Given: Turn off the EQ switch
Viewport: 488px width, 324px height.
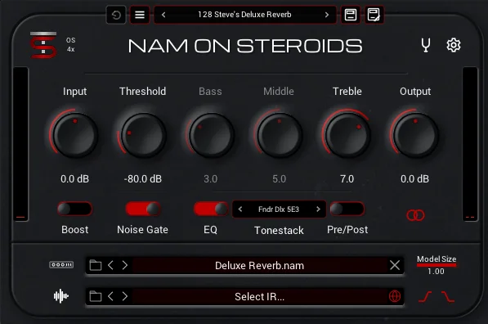Looking at the screenshot, I should (x=211, y=209).
